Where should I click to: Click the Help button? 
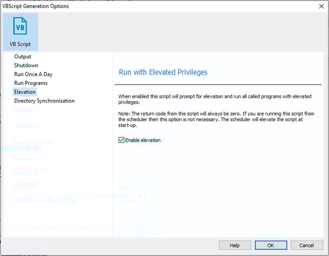pos(235,245)
